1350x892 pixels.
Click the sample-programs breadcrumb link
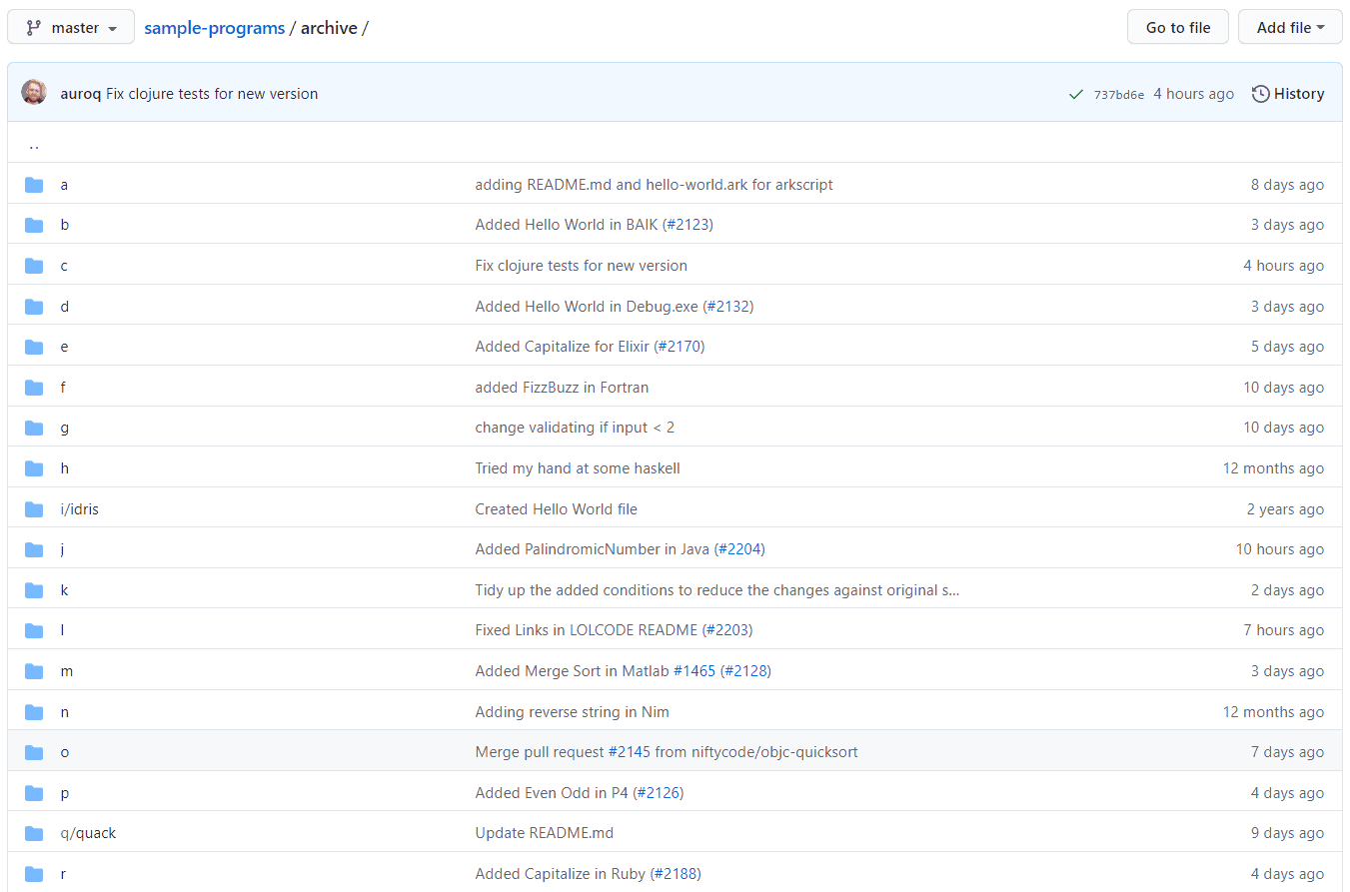coord(214,27)
